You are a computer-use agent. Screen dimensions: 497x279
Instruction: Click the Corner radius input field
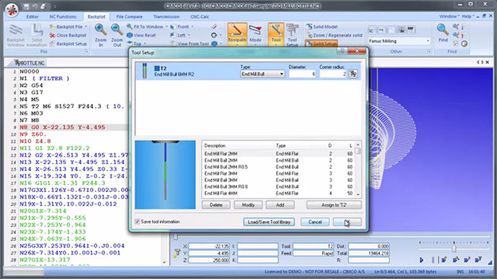333,73
